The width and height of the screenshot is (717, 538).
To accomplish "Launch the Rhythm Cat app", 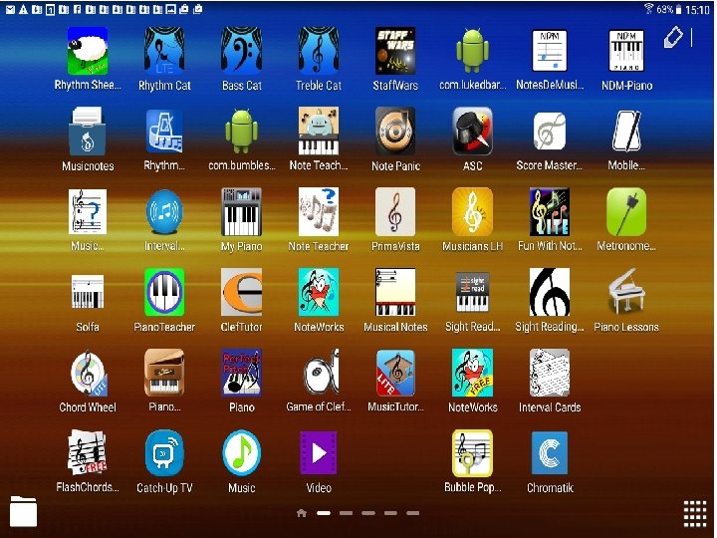I will (164, 51).
